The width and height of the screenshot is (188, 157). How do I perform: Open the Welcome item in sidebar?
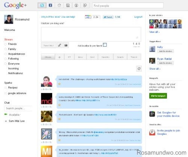(9, 30)
